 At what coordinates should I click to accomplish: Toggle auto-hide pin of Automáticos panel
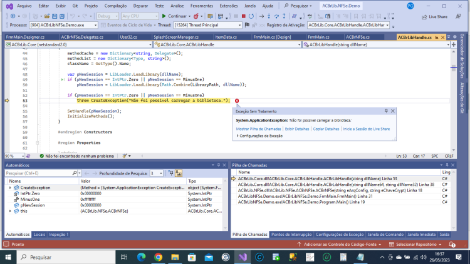pos(219,165)
